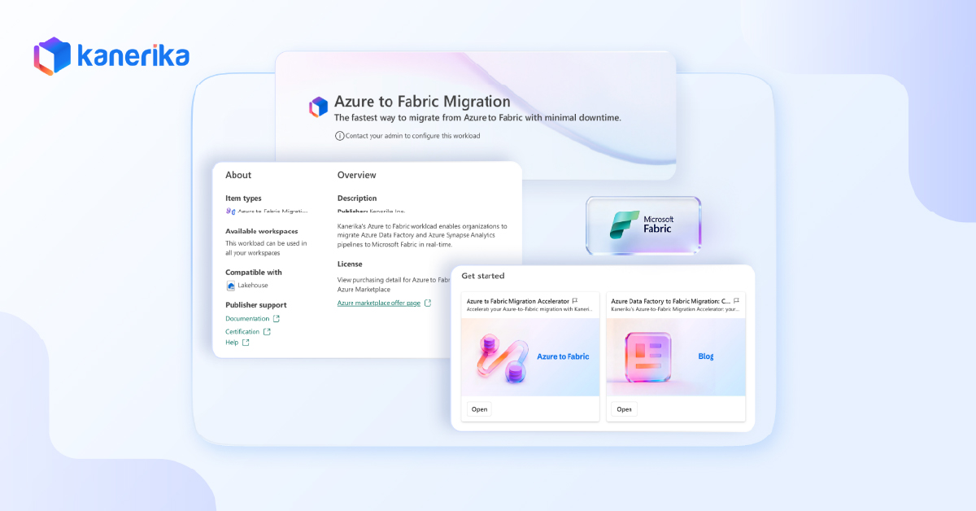
Task: Click the flag icon on the Migration Accelerator card
Action: click(x=575, y=301)
